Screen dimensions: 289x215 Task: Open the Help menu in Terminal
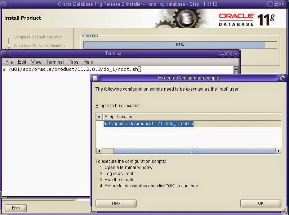click(x=88, y=62)
